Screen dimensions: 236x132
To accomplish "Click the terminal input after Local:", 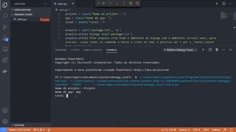I will 67,96.
